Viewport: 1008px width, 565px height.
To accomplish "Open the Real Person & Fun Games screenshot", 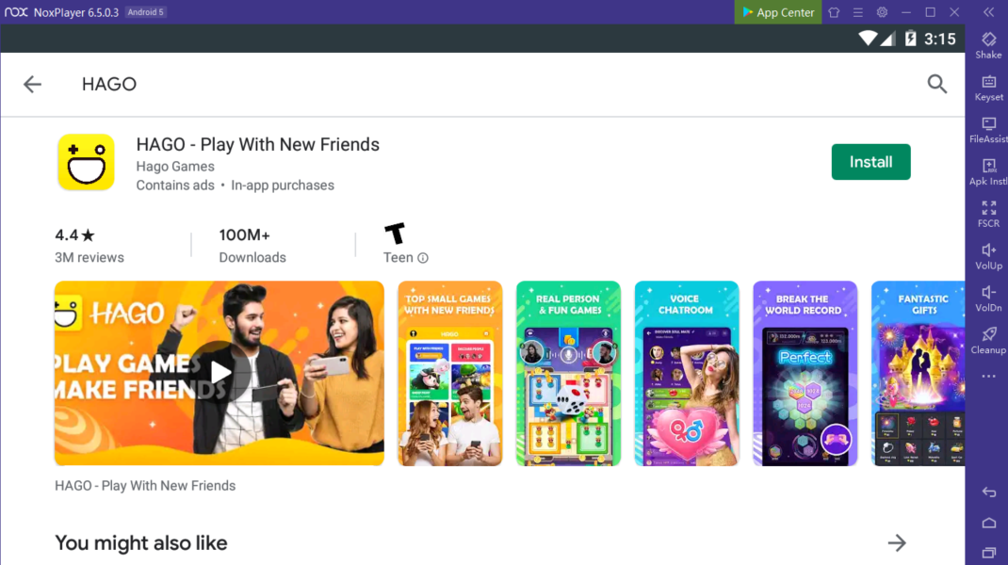I will (568, 373).
